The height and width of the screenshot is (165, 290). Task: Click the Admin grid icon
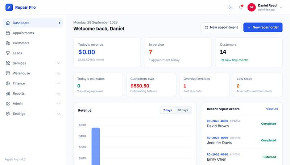pyautogui.click(x=8, y=104)
